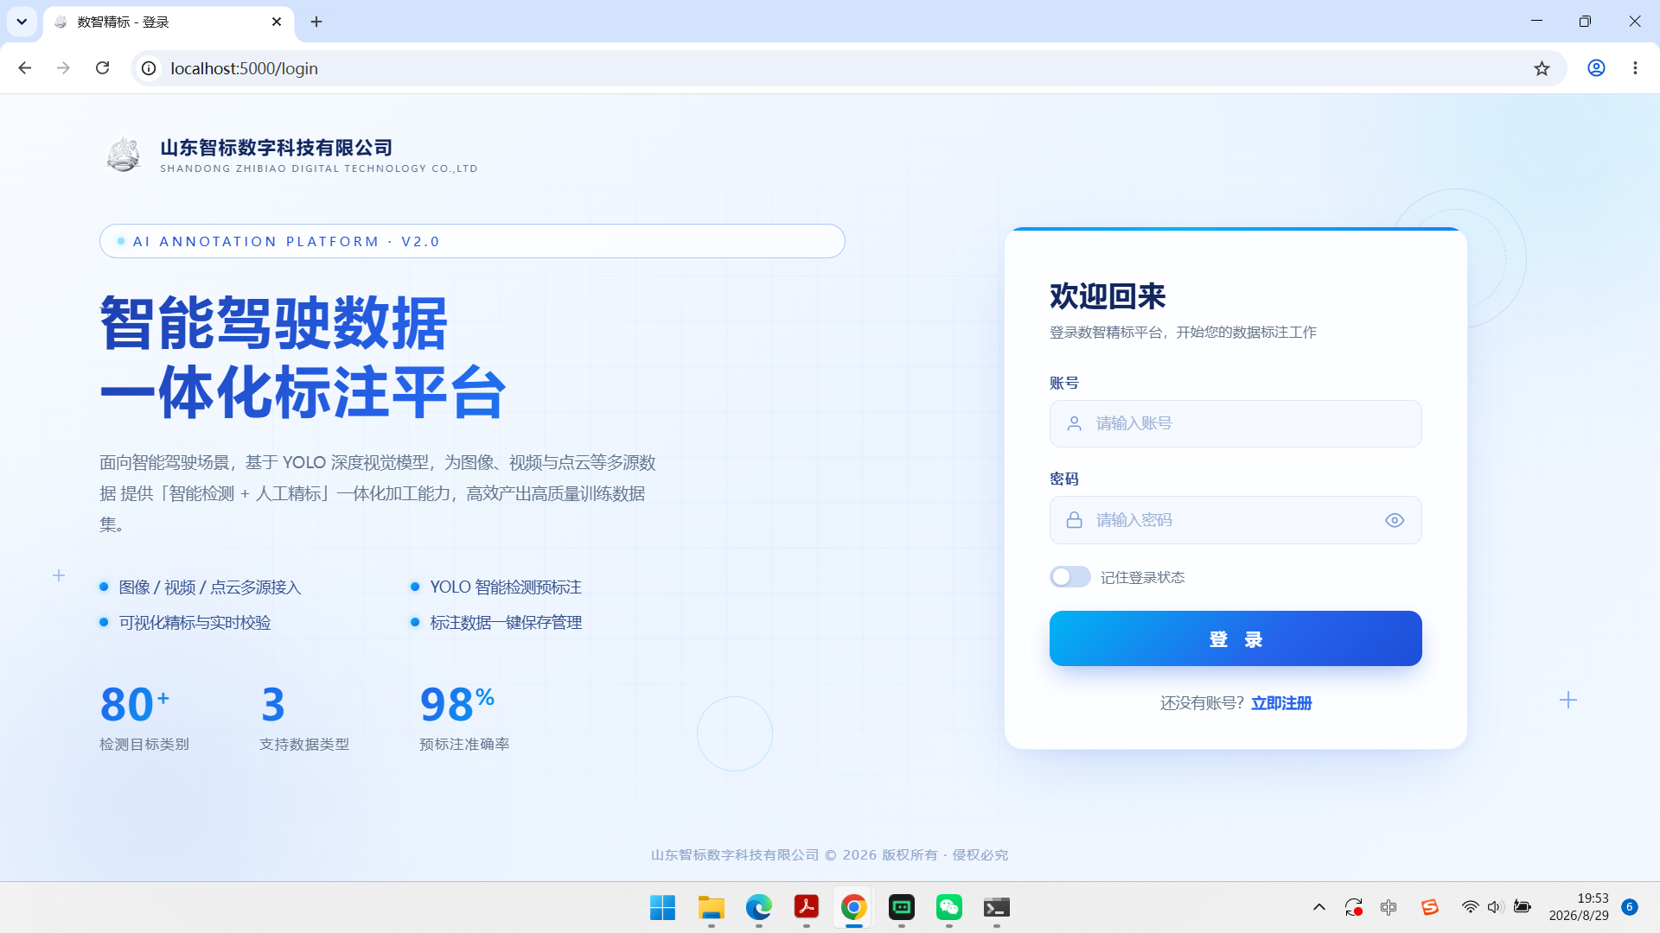Open the Windows Start menu

pos(662,907)
